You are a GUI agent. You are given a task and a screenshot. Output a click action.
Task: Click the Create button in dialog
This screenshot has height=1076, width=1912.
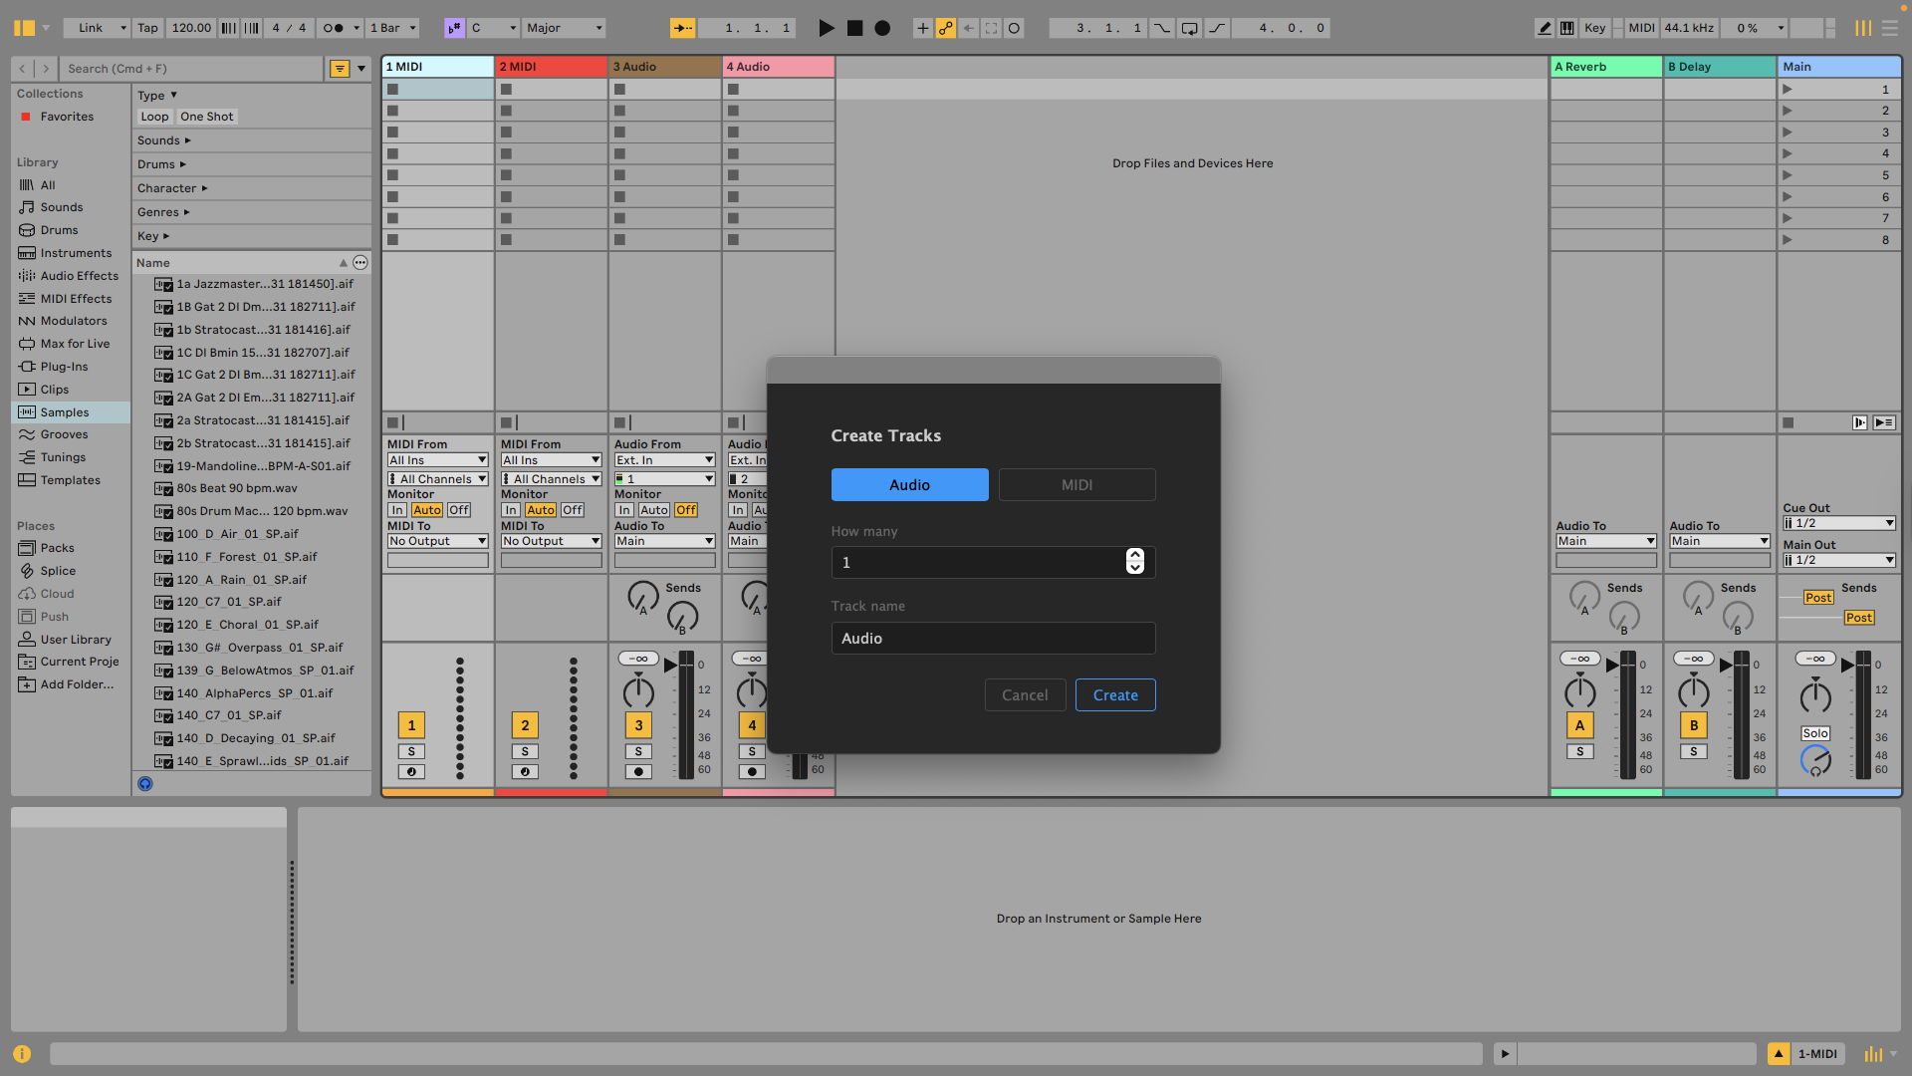click(1115, 695)
